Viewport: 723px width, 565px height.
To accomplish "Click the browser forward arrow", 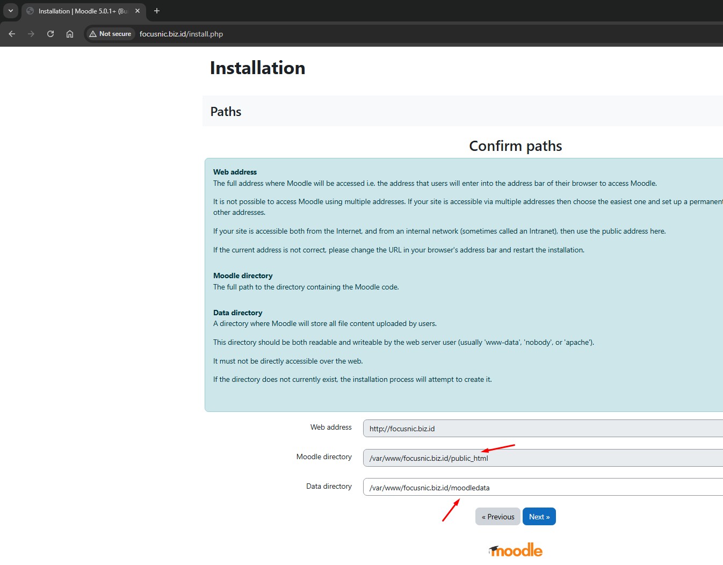I will pyautogui.click(x=31, y=34).
